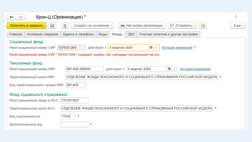The height and width of the screenshot is (142, 252).
Task: Show help for Код подчиненности
Action: pos(78,116)
